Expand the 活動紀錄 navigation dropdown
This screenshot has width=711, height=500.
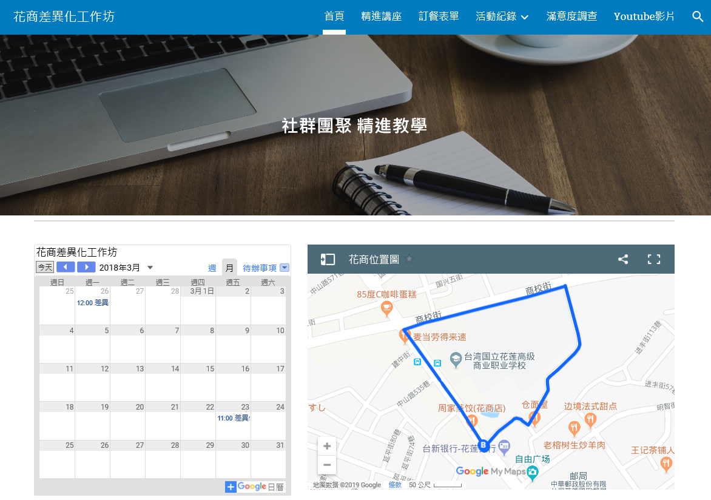tap(502, 16)
